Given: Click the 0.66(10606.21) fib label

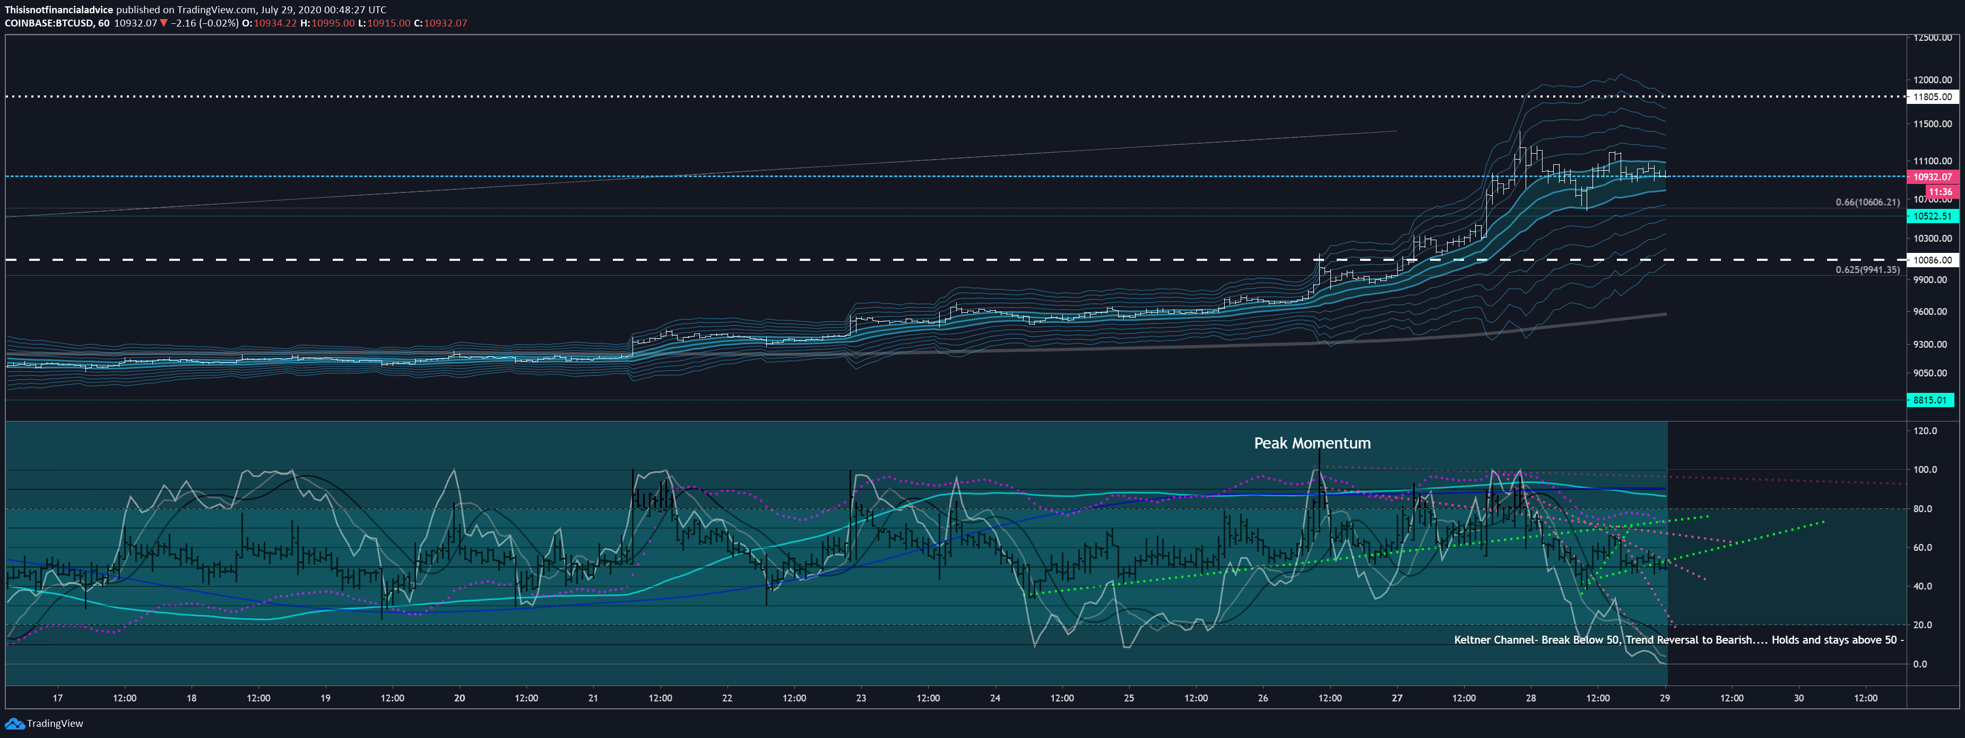Looking at the screenshot, I should pyautogui.click(x=1867, y=202).
